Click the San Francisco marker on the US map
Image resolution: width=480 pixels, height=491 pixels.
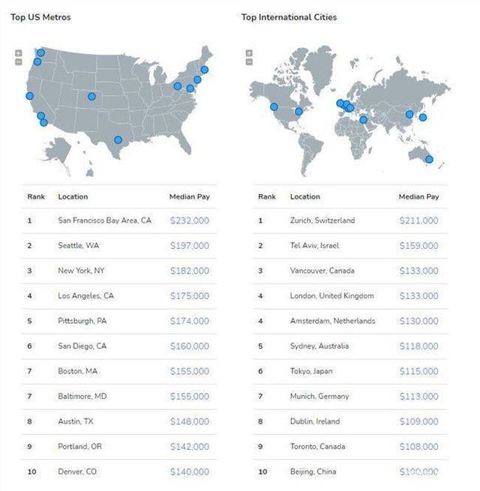29,96
